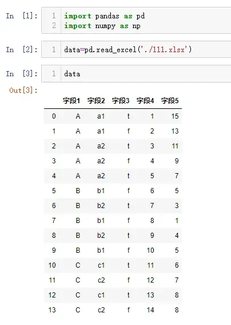Click row index 3 in the dataframe
Image resolution: width=231 pixels, height=325 pixels.
coord(54,161)
